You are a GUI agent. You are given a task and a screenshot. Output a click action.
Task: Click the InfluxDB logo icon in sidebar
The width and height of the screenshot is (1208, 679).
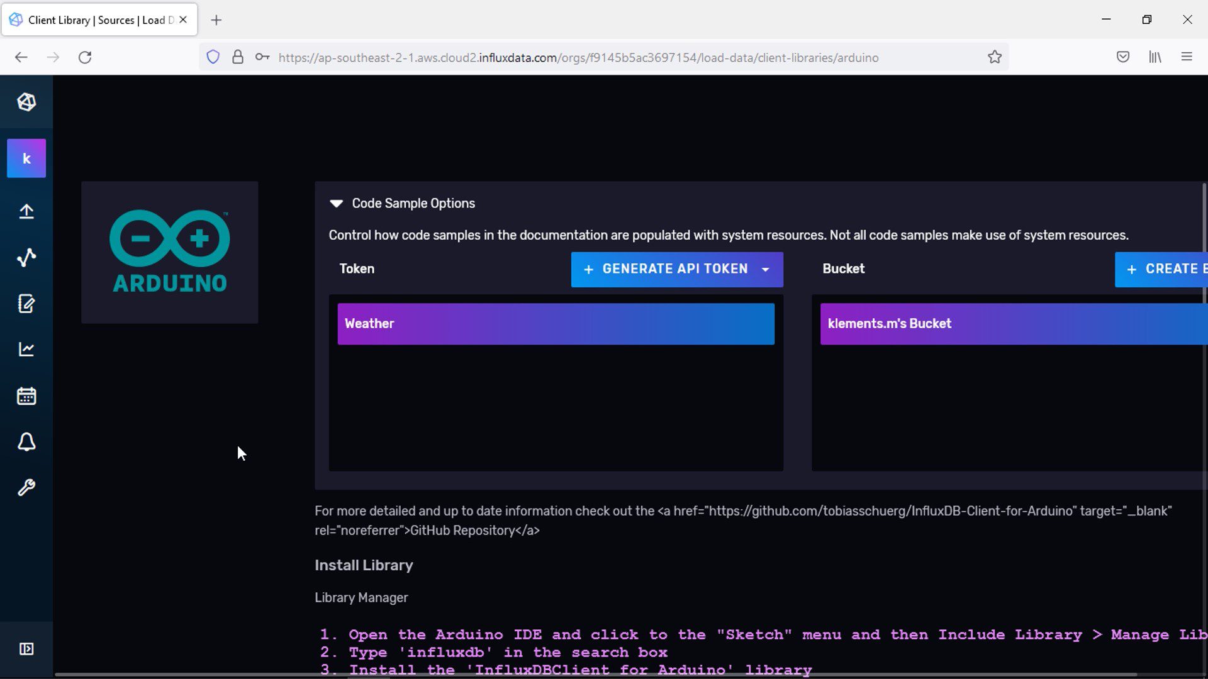point(26,102)
